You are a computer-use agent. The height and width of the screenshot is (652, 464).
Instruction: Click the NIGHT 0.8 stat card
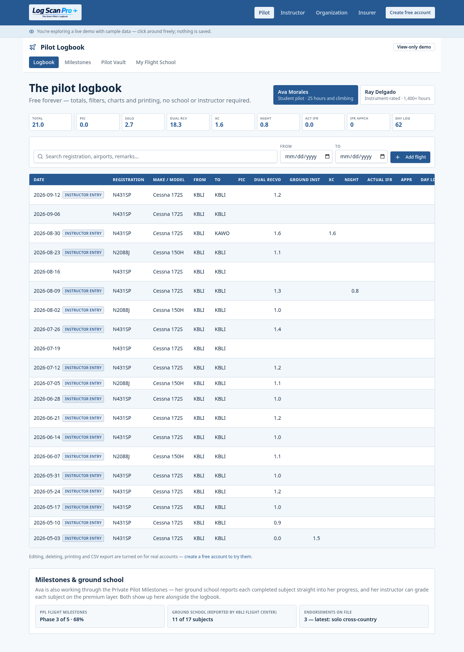tap(278, 122)
